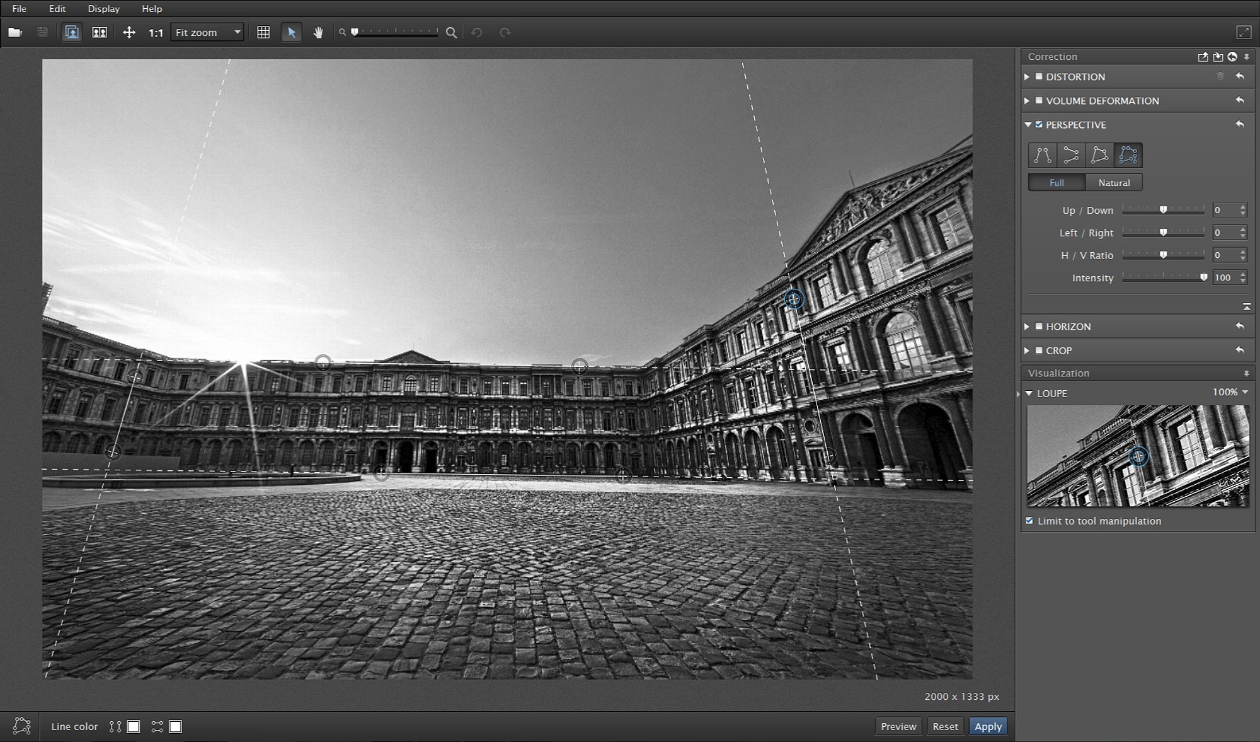Select the 8-point perspective tool

(x=1128, y=155)
